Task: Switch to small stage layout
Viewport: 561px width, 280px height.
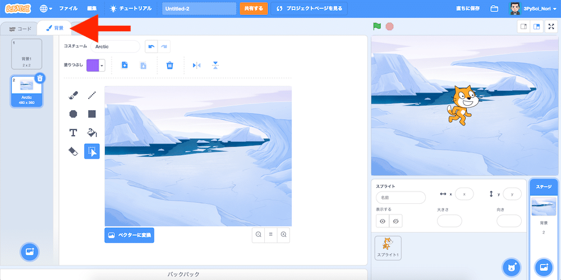Action: 523,27
